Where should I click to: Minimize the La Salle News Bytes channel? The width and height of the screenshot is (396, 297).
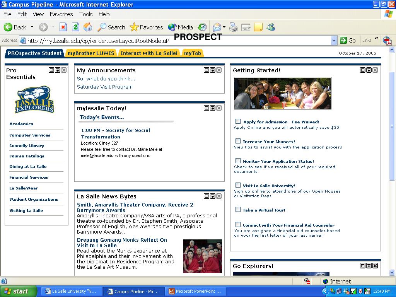pyautogui.click(x=213, y=196)
